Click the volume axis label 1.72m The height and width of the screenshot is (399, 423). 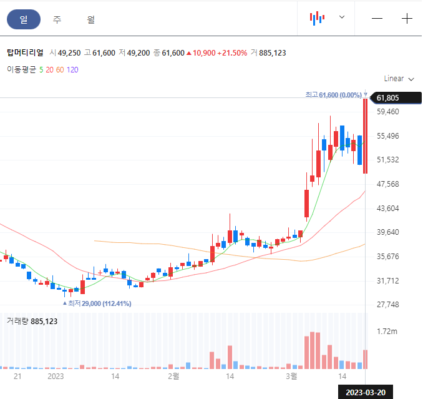click(387, 332)
